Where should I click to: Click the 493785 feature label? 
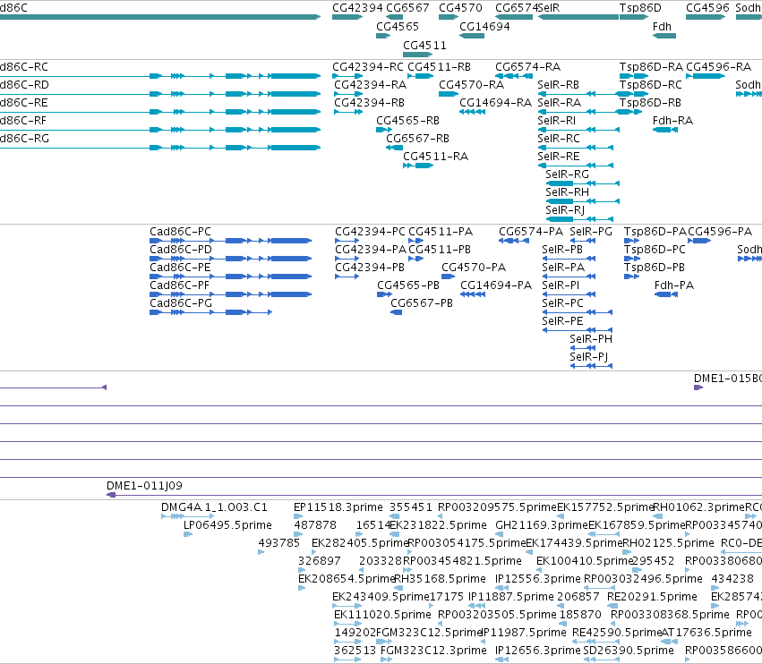pyautogui.click(x=279, y=543)
